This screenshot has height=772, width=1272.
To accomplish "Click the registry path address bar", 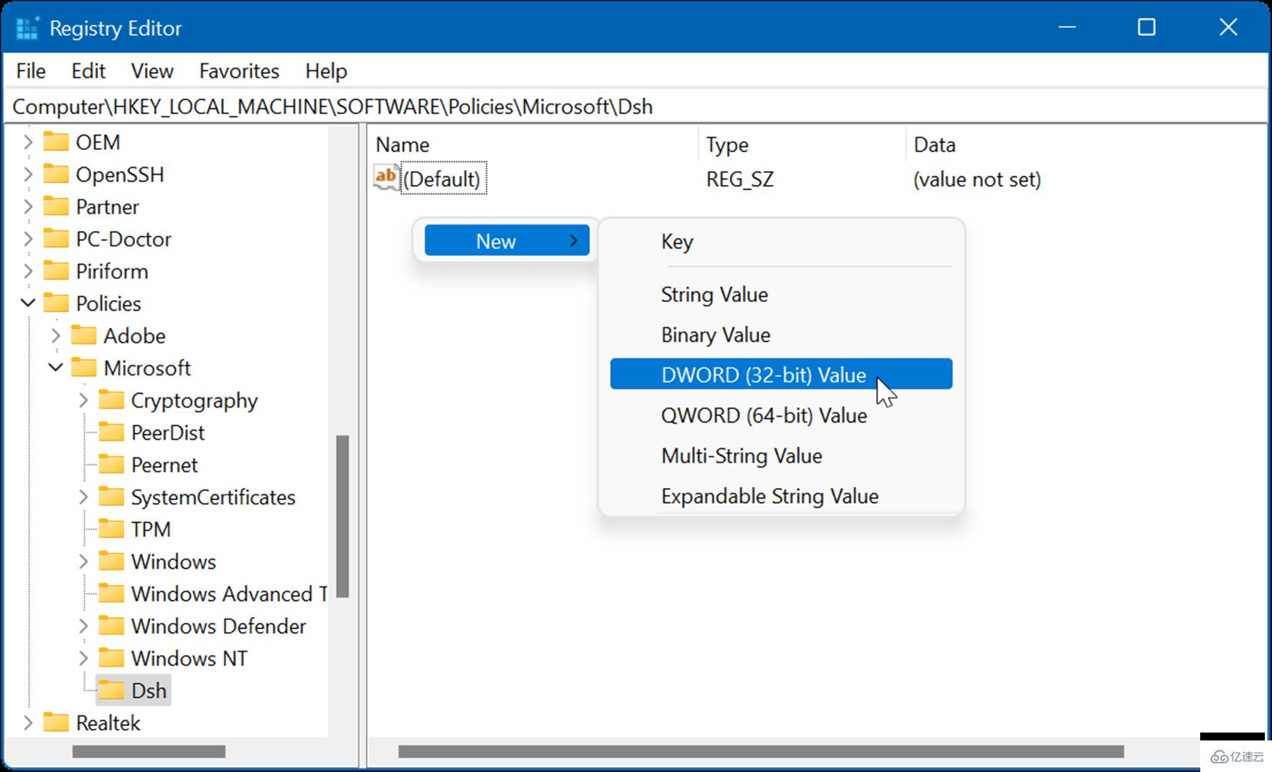I will pos(636,107).
